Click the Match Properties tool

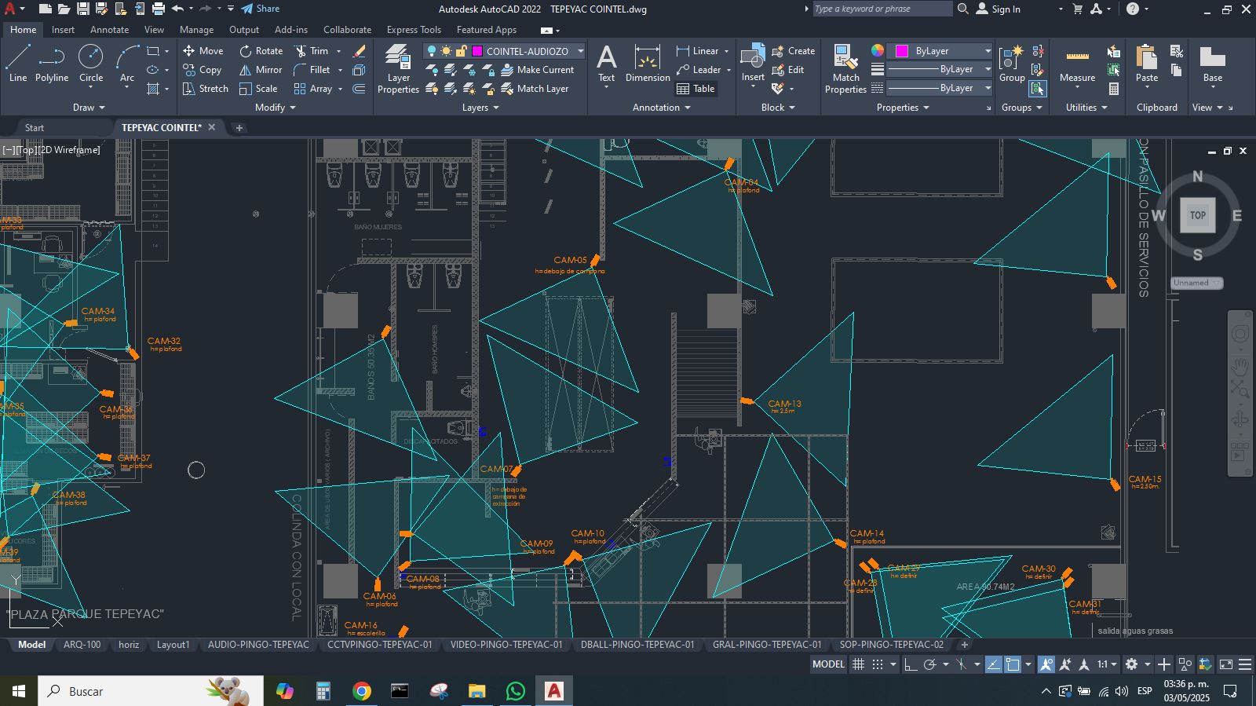pos(845,69)
